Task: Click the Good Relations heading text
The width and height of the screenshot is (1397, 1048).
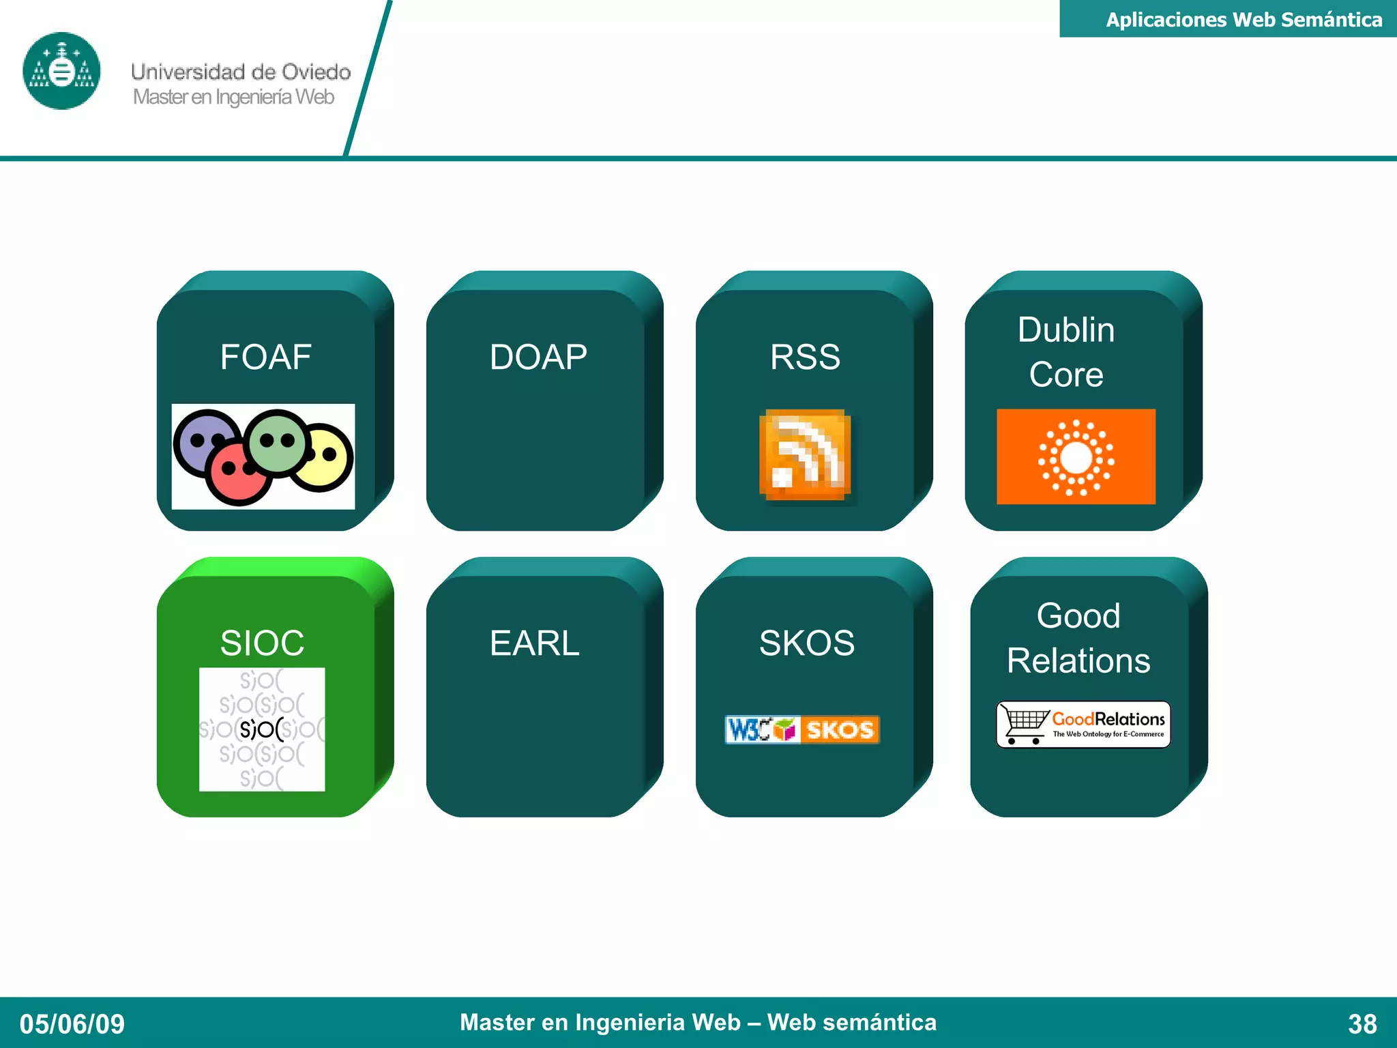Action: tap(1078, 638)
